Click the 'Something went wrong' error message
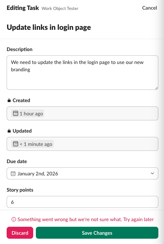The image size is (164, 244). click(86, 219)
